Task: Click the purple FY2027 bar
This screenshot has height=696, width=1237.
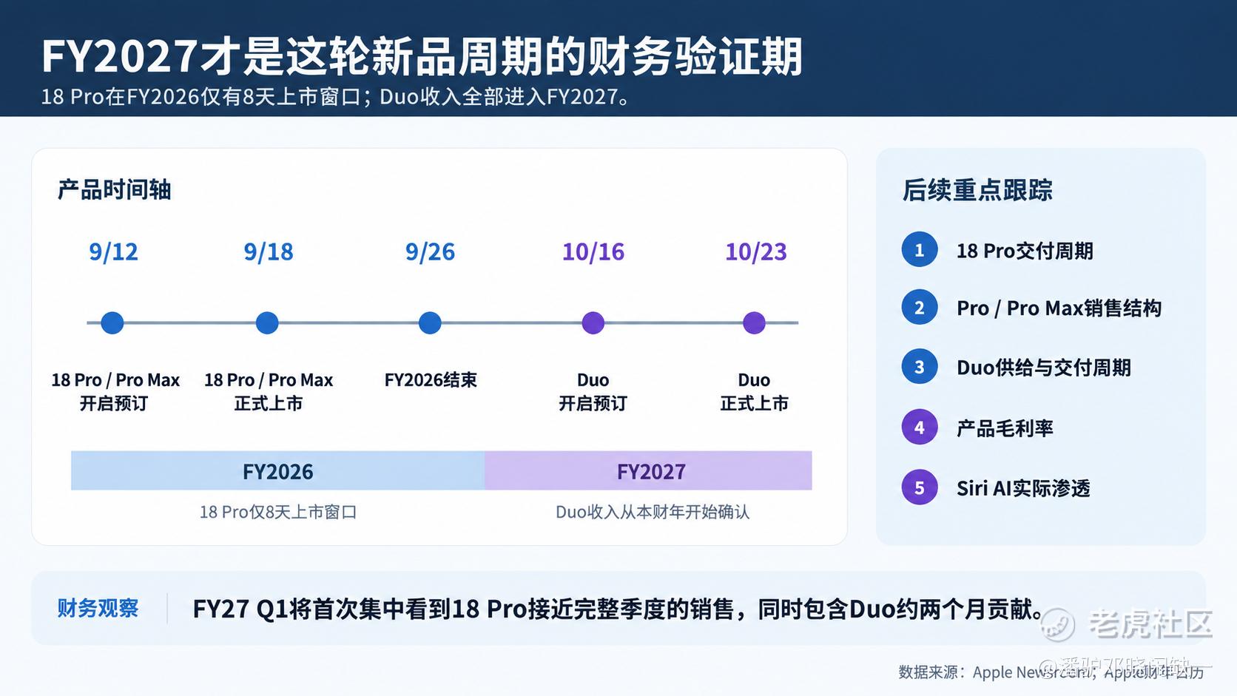Action: 648,470
